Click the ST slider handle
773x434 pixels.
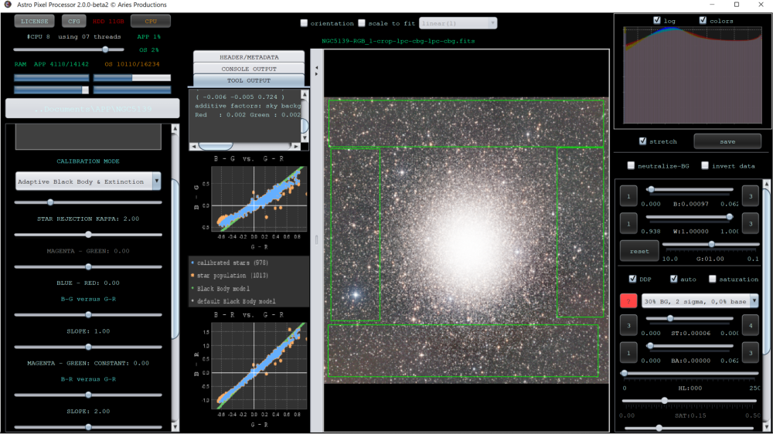(x=670, y=319)
